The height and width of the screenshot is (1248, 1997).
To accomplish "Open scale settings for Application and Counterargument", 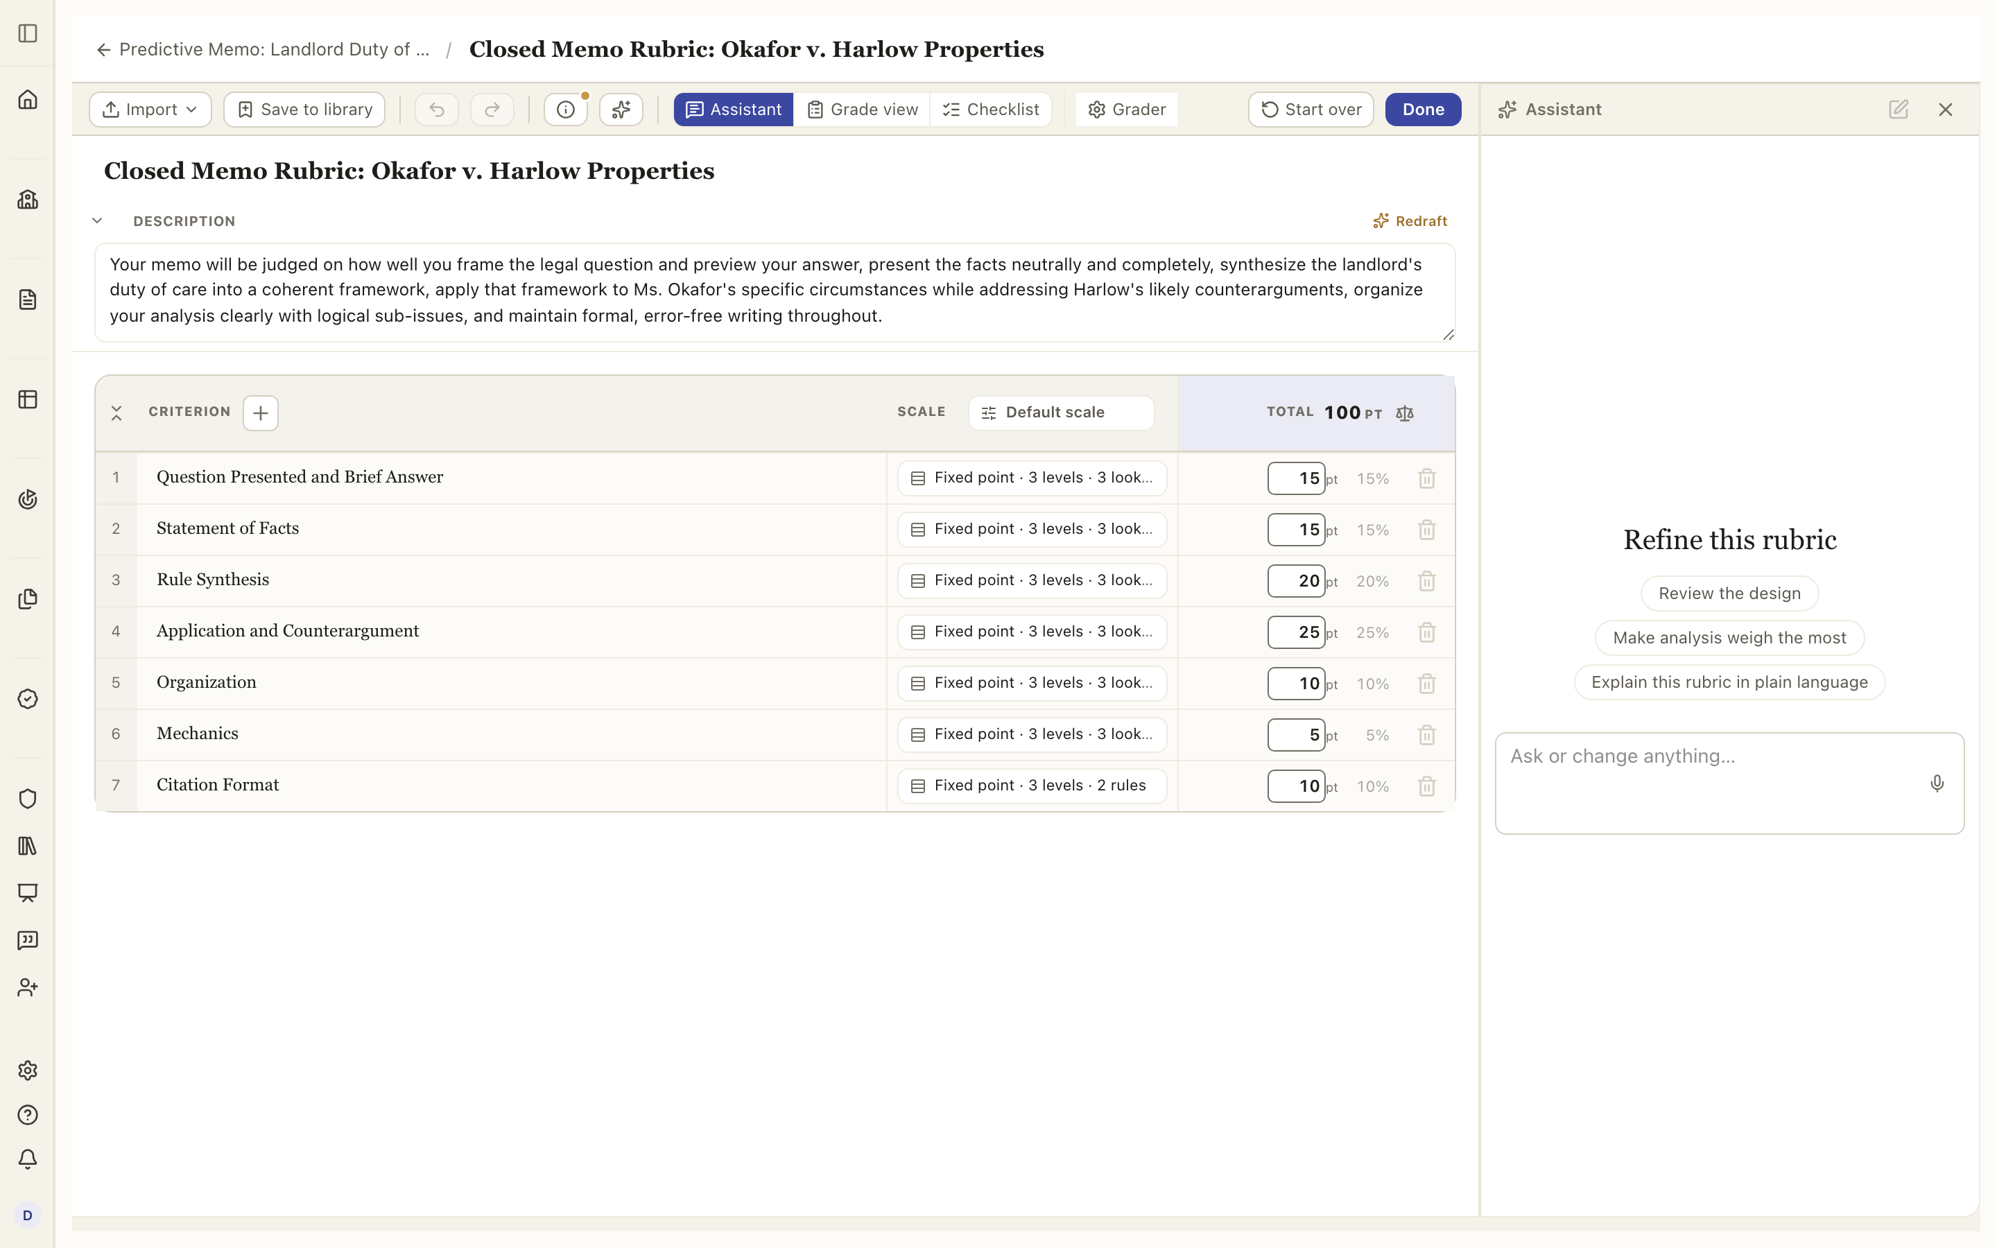I will [1032, 632].
